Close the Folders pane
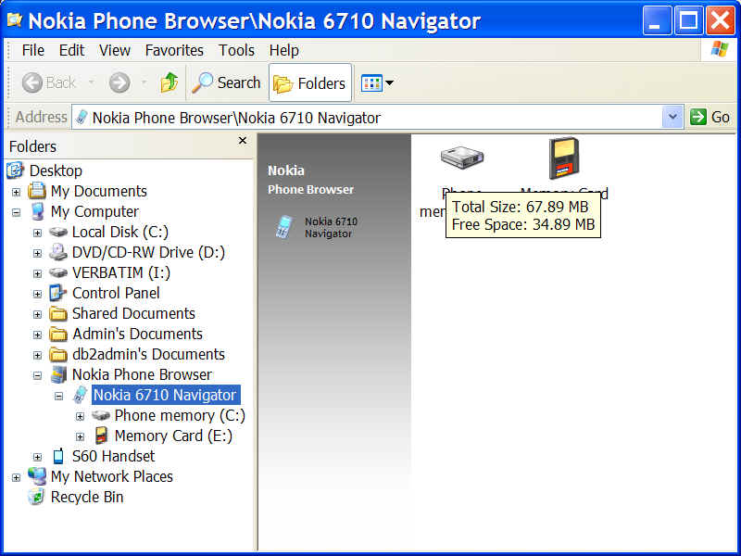This screenshot has height=556, width=741. pyautogui.click(x=243, y=141)
